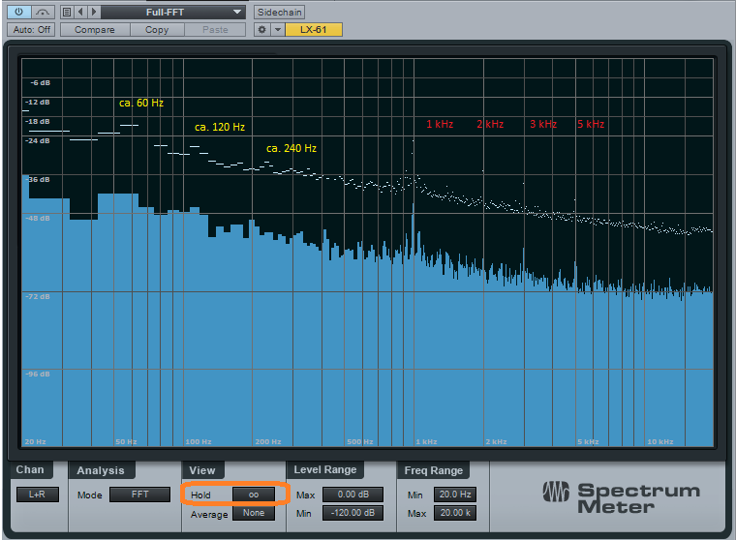Expand the arrow next to gear icon
The height and width of the screenshot is (540, 736).
coord(277,30)
